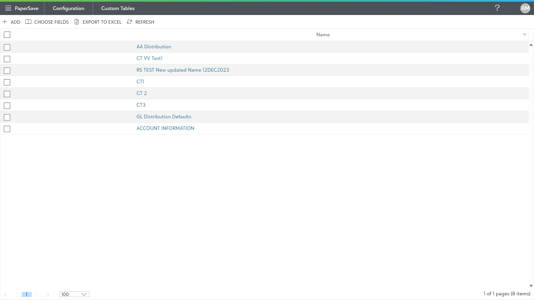The image size is (534, 300).
Task: Check the CT3 row checkbox
Action: [7, 106]
